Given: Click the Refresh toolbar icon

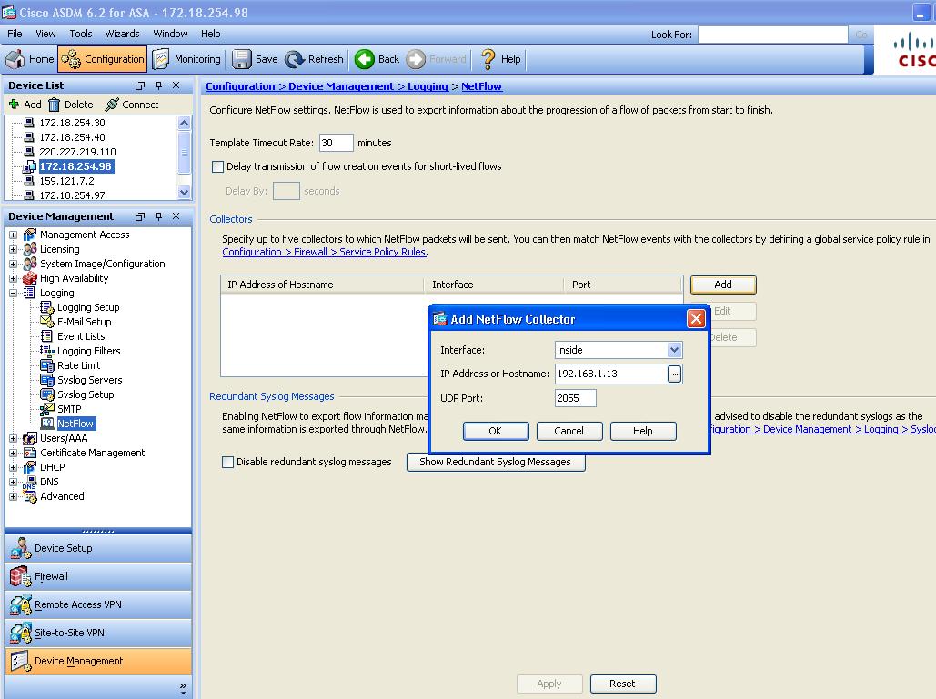Looking at the screenshot, I should coord(295,59).
